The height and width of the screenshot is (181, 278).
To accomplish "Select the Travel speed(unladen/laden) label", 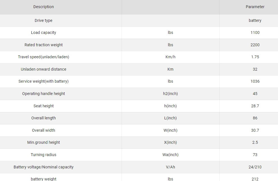I will pos(44,57).
